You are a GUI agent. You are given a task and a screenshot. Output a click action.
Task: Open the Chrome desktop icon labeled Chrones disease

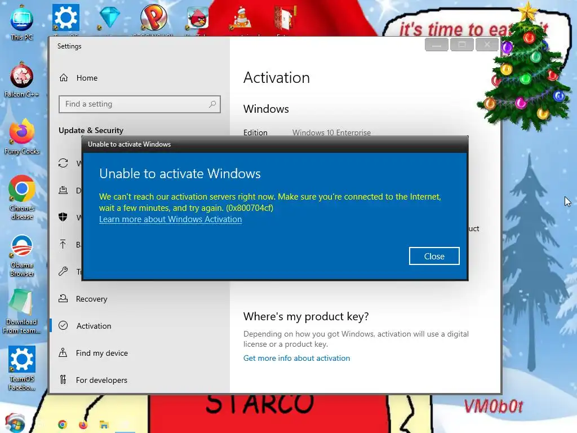point(22,198)
